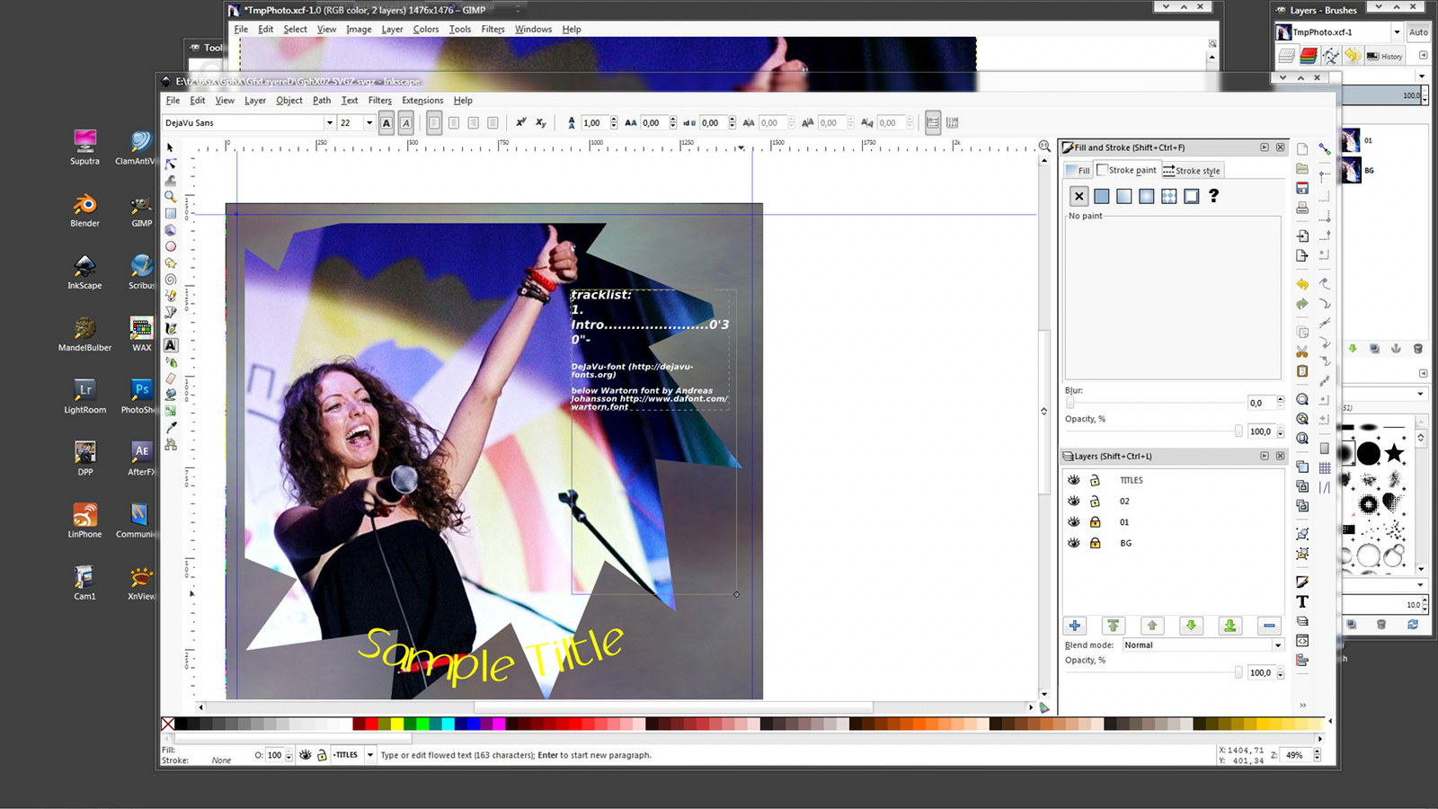The width and height of the screenshot is (1438, 809).
Task: Click the redo arrow icon
Action: tap(1302, 304)
